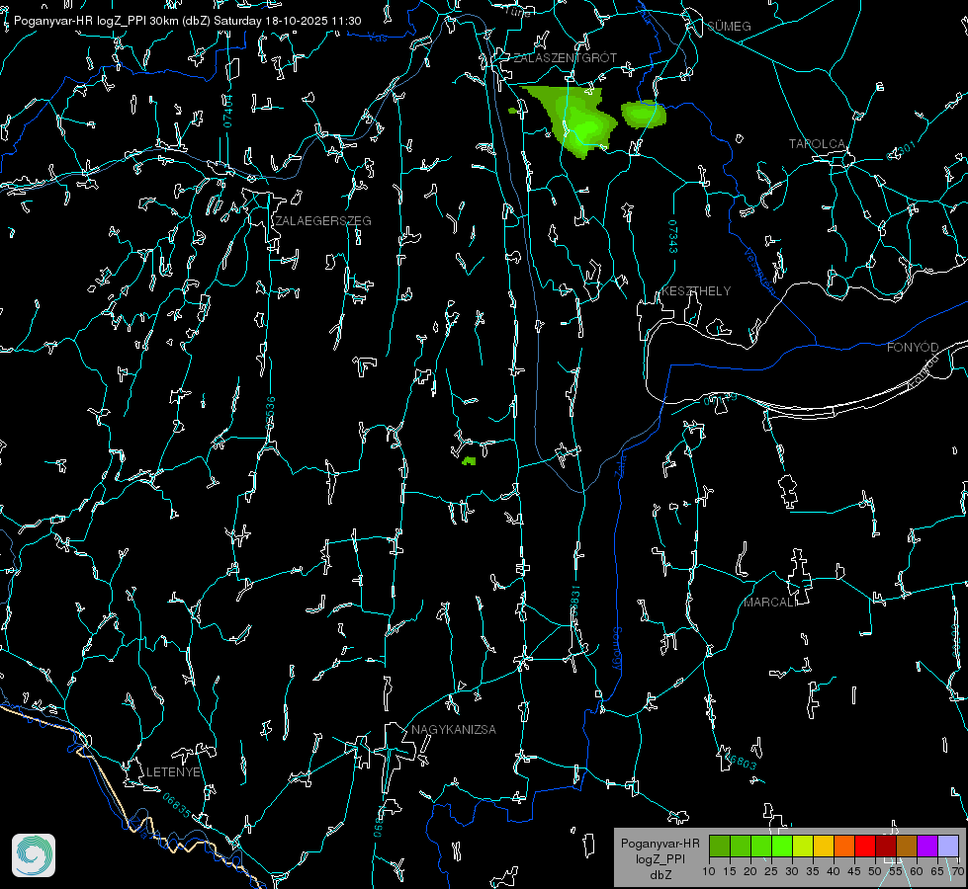The height and width of the screenshot is (889, 968).
Task: Select the 40-45 dBZ orange swatch
Action: point(844,846)
